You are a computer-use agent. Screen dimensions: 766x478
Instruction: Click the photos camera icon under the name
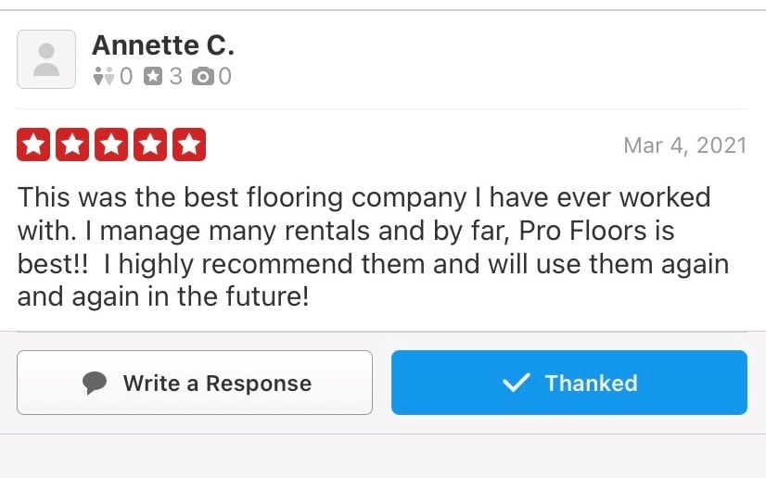click(202, 78)
